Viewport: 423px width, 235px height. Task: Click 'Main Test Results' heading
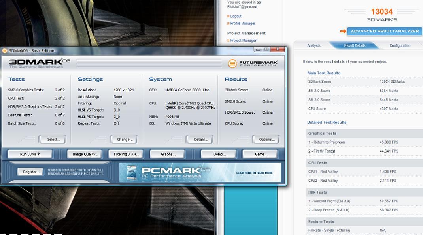point(324,73)
